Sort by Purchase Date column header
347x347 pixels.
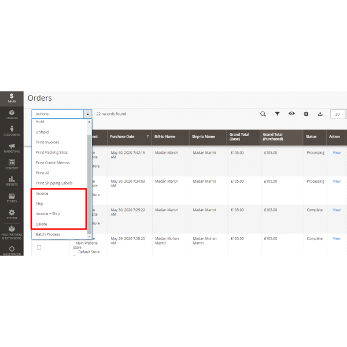[122, 136]
